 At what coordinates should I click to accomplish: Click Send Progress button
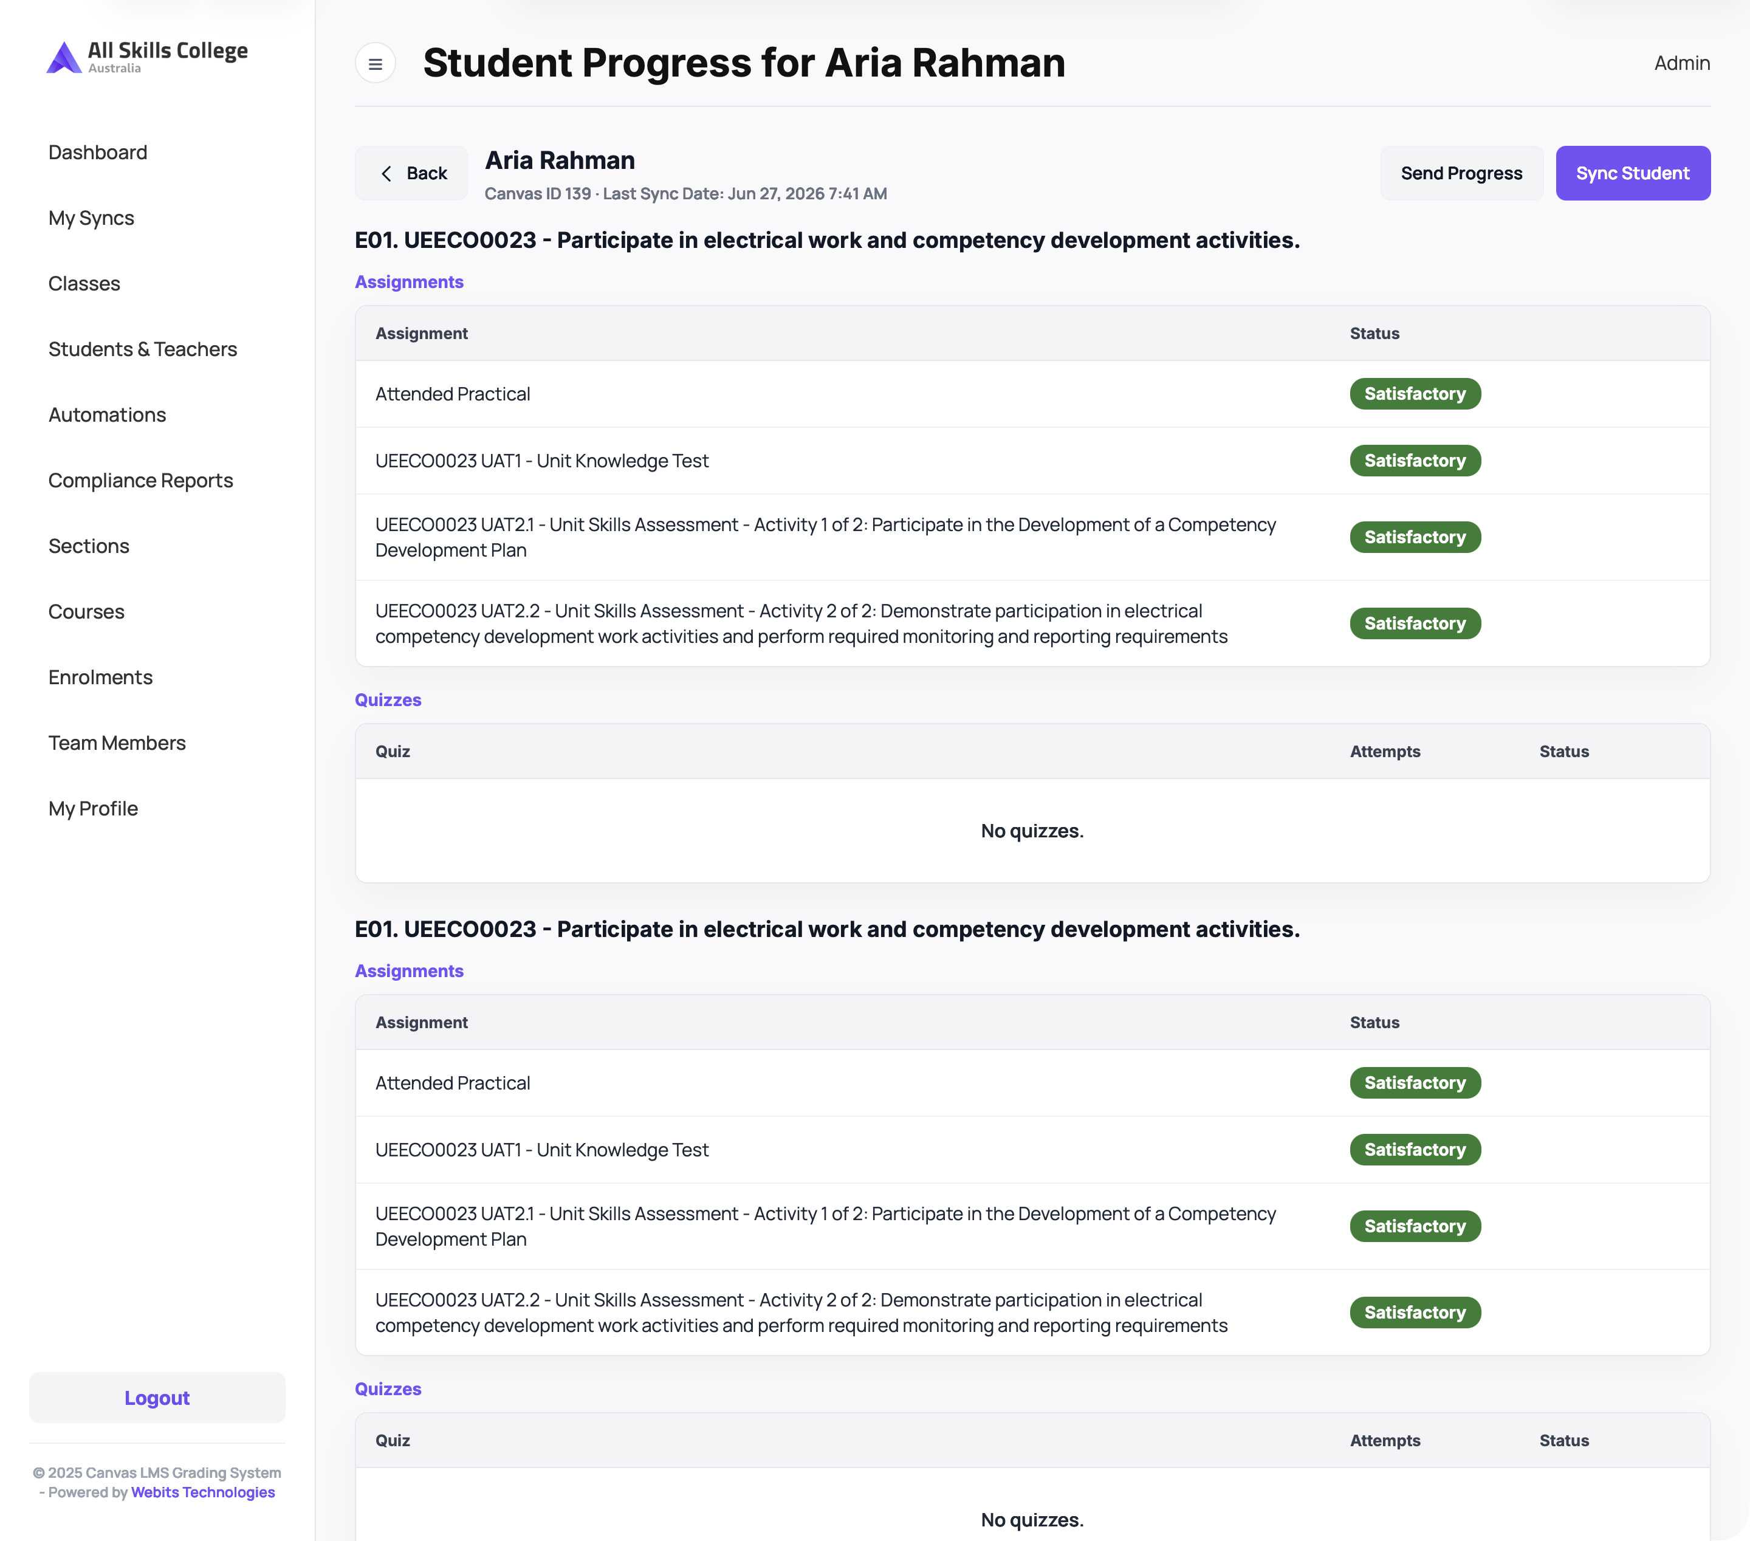click(1461, 173)
